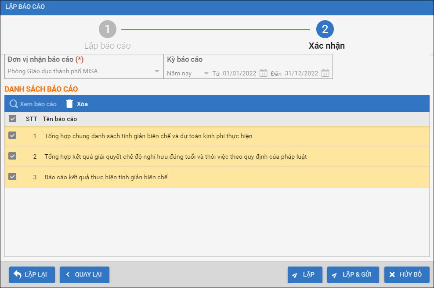Switch to the Lập báo cáo step

(x=108, y=46)
